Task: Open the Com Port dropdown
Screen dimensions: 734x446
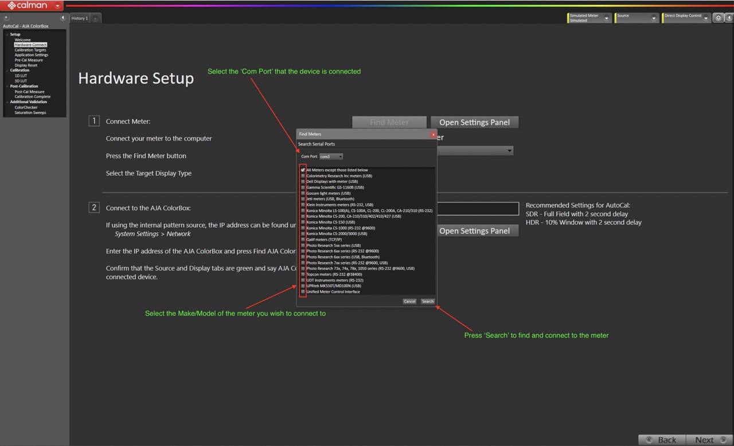Action: point(331,157)
